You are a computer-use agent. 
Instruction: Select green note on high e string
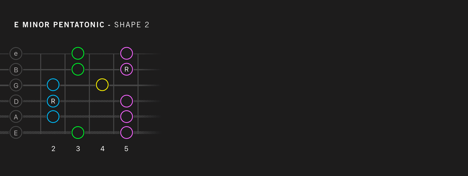(x=78, y=53)
